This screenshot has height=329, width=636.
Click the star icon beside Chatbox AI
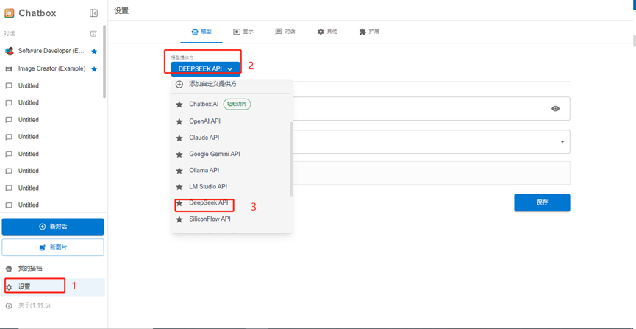[179, 105]
